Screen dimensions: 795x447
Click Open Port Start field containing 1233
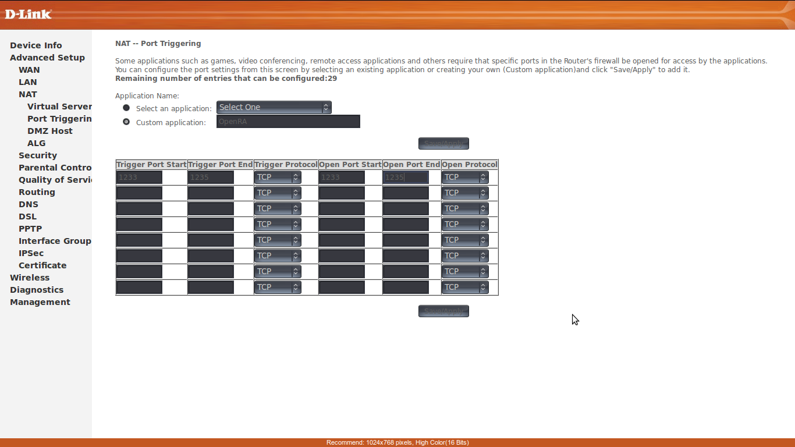342,177
